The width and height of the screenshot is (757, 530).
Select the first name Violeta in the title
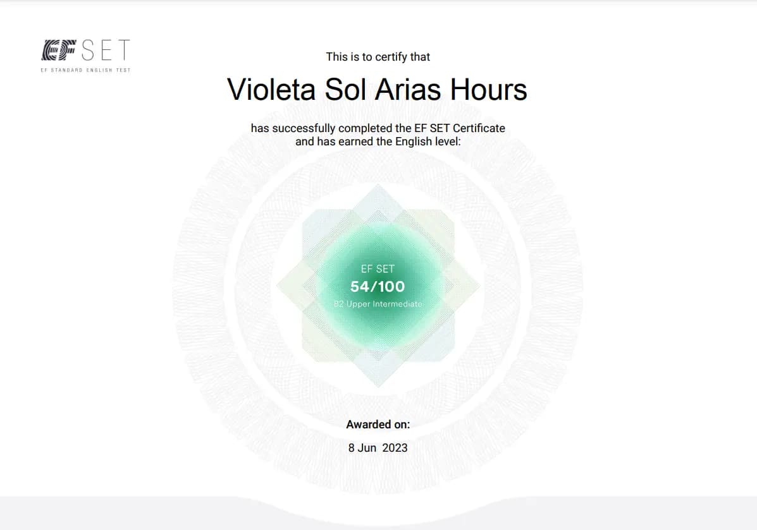tap(271, 90)
